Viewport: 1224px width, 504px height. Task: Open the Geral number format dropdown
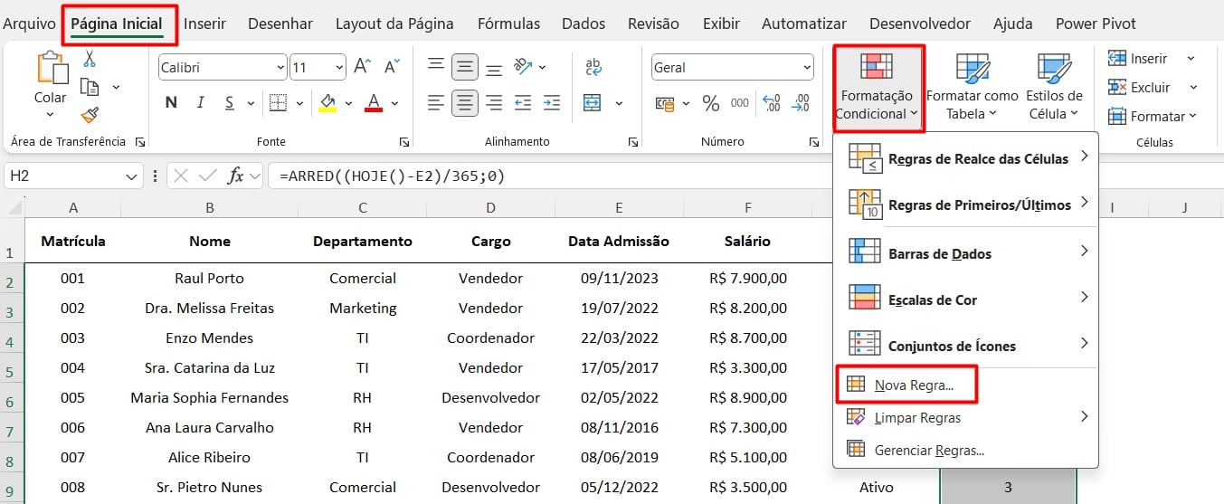click(x=806, y=67)
